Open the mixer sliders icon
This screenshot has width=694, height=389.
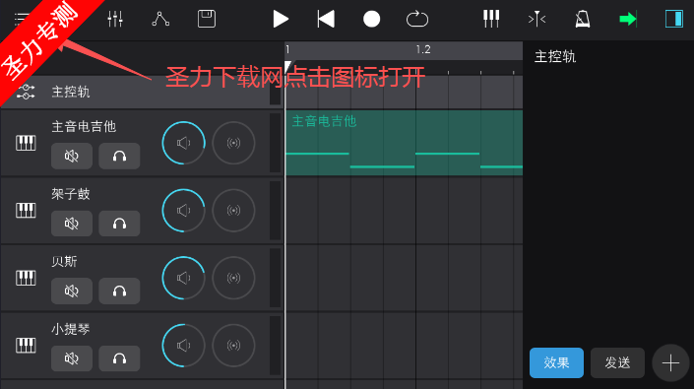pyautogui.click(x=115, y=19)
